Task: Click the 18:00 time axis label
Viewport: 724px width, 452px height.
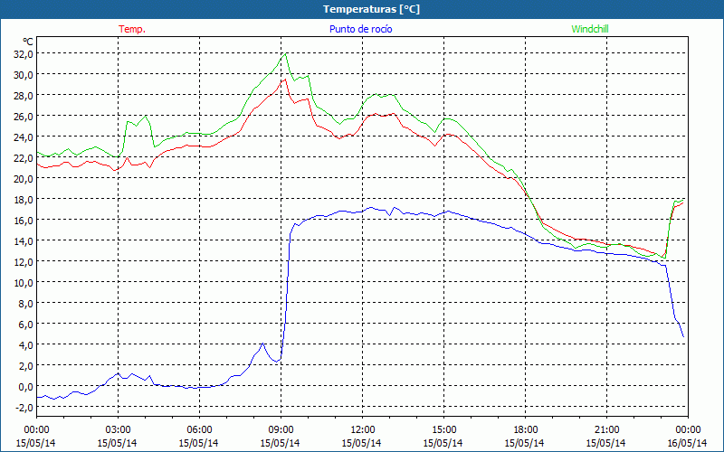Action: click(x=526, y=430)
